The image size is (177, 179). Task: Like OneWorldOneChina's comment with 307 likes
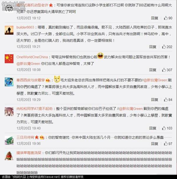[167, 70]
